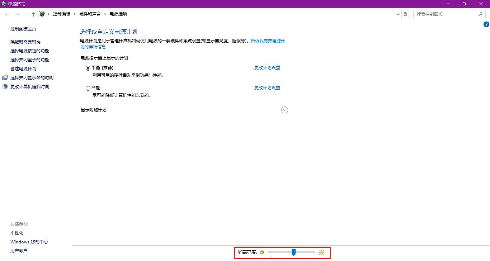Click 另请参阅 label
The height and width of the screenshot is (261, 490).
[19, 224]
